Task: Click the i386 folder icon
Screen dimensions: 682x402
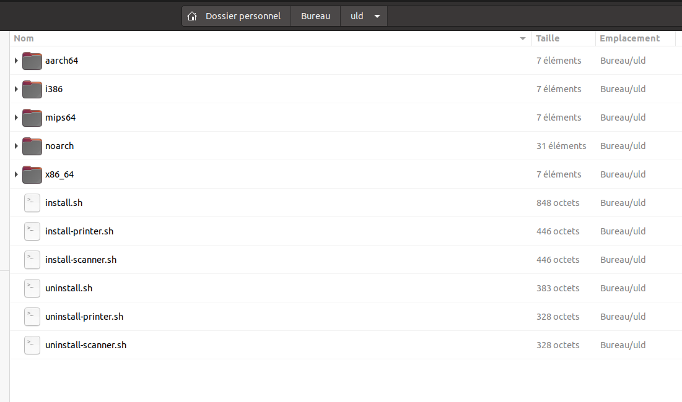Action: pyautogui.click(x=32, y=89)
